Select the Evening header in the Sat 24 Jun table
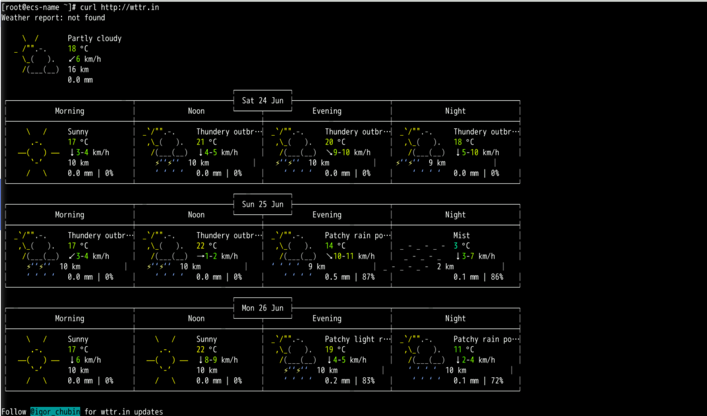 point(327,111)
